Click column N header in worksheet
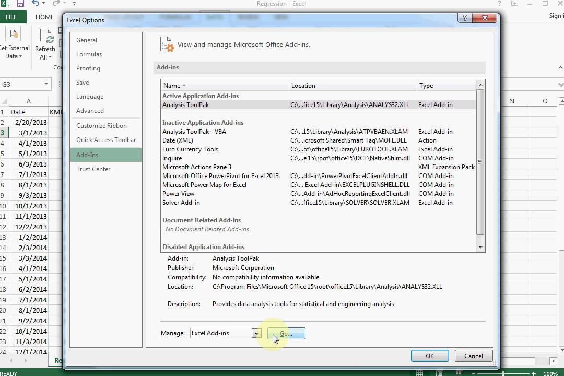 point(512,101)
